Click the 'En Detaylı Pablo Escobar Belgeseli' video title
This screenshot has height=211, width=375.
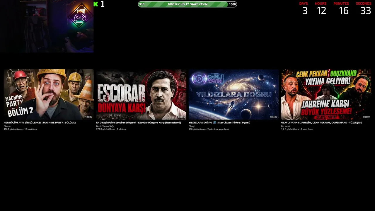tap(139, 123)
